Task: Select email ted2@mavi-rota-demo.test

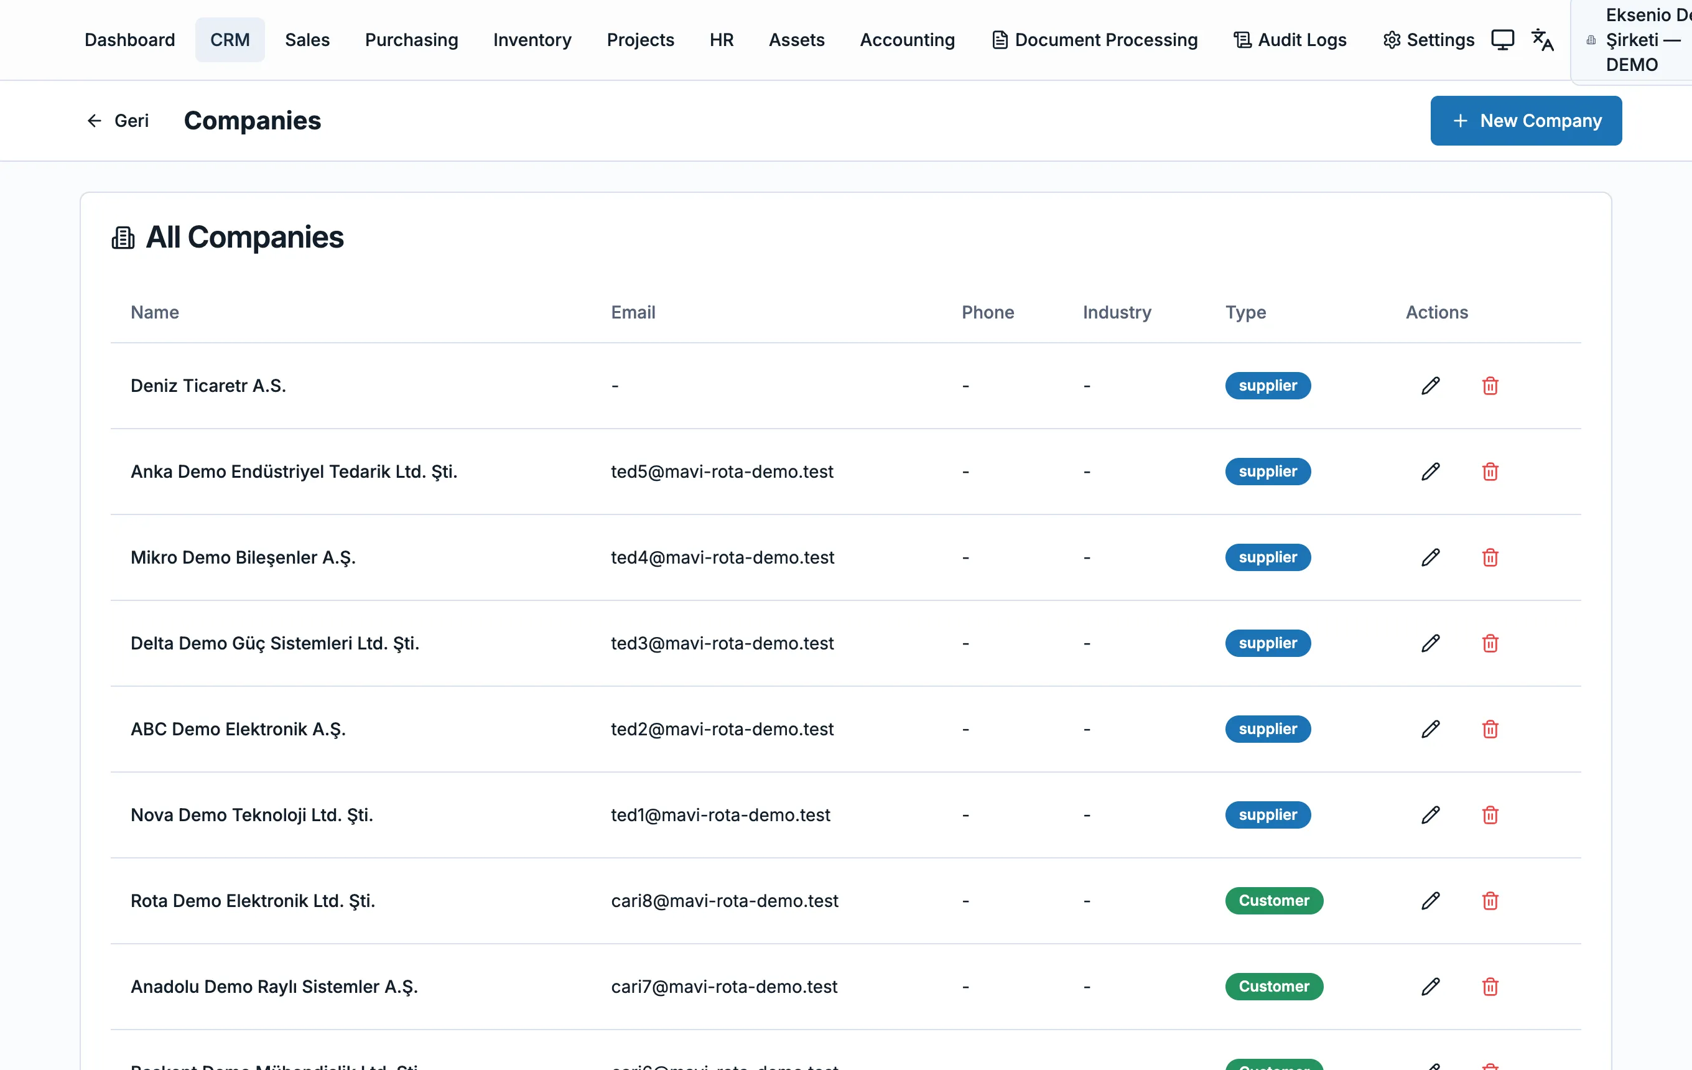Action: (x=722, y=728)
